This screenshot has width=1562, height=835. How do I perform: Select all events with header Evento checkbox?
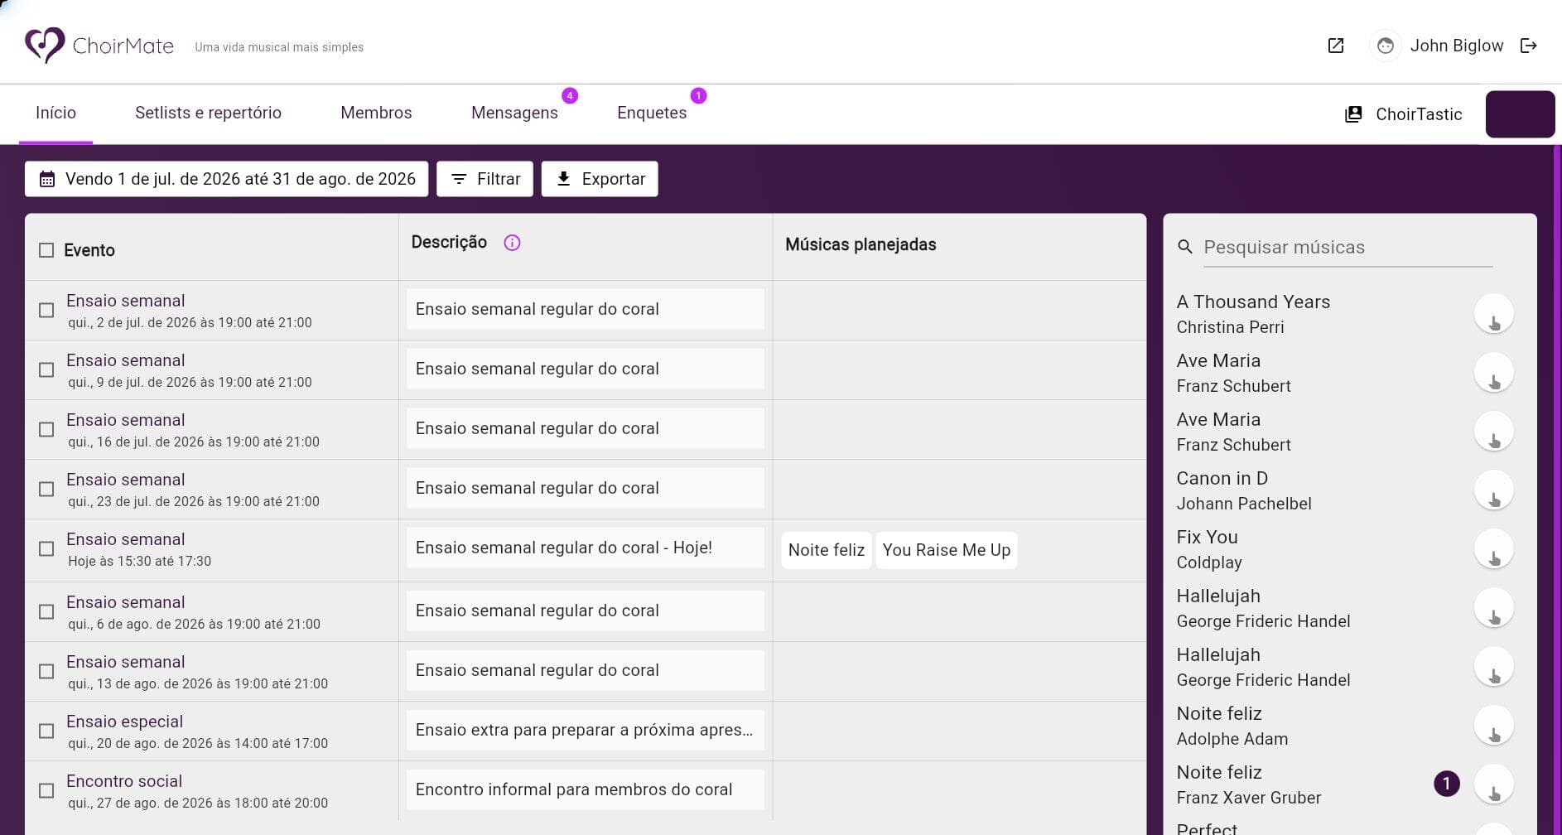click(x=46, y=250)
